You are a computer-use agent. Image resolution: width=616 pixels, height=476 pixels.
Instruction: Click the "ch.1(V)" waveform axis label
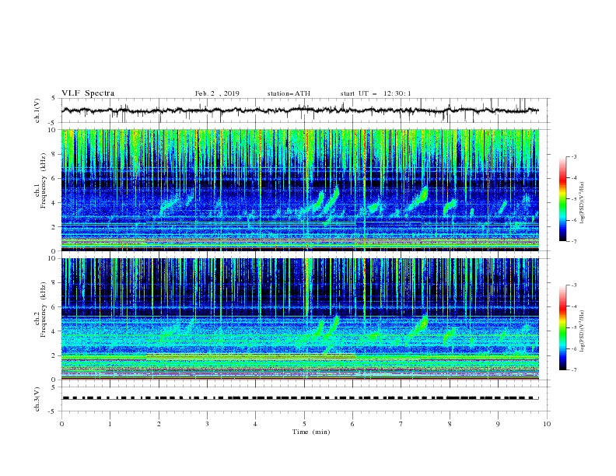[x=37, y=110]
